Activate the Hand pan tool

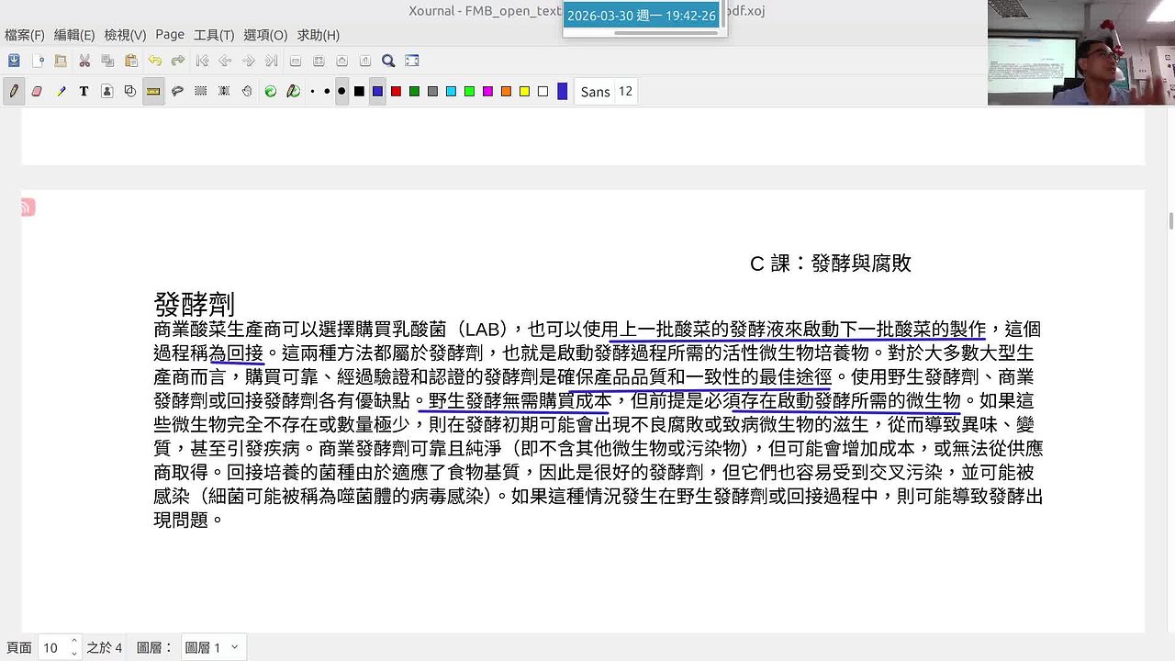pos(247,91)
